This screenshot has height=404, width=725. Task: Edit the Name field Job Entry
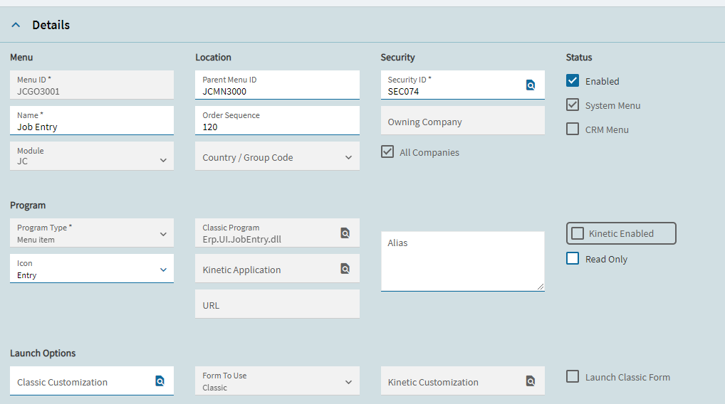point(92,120)
